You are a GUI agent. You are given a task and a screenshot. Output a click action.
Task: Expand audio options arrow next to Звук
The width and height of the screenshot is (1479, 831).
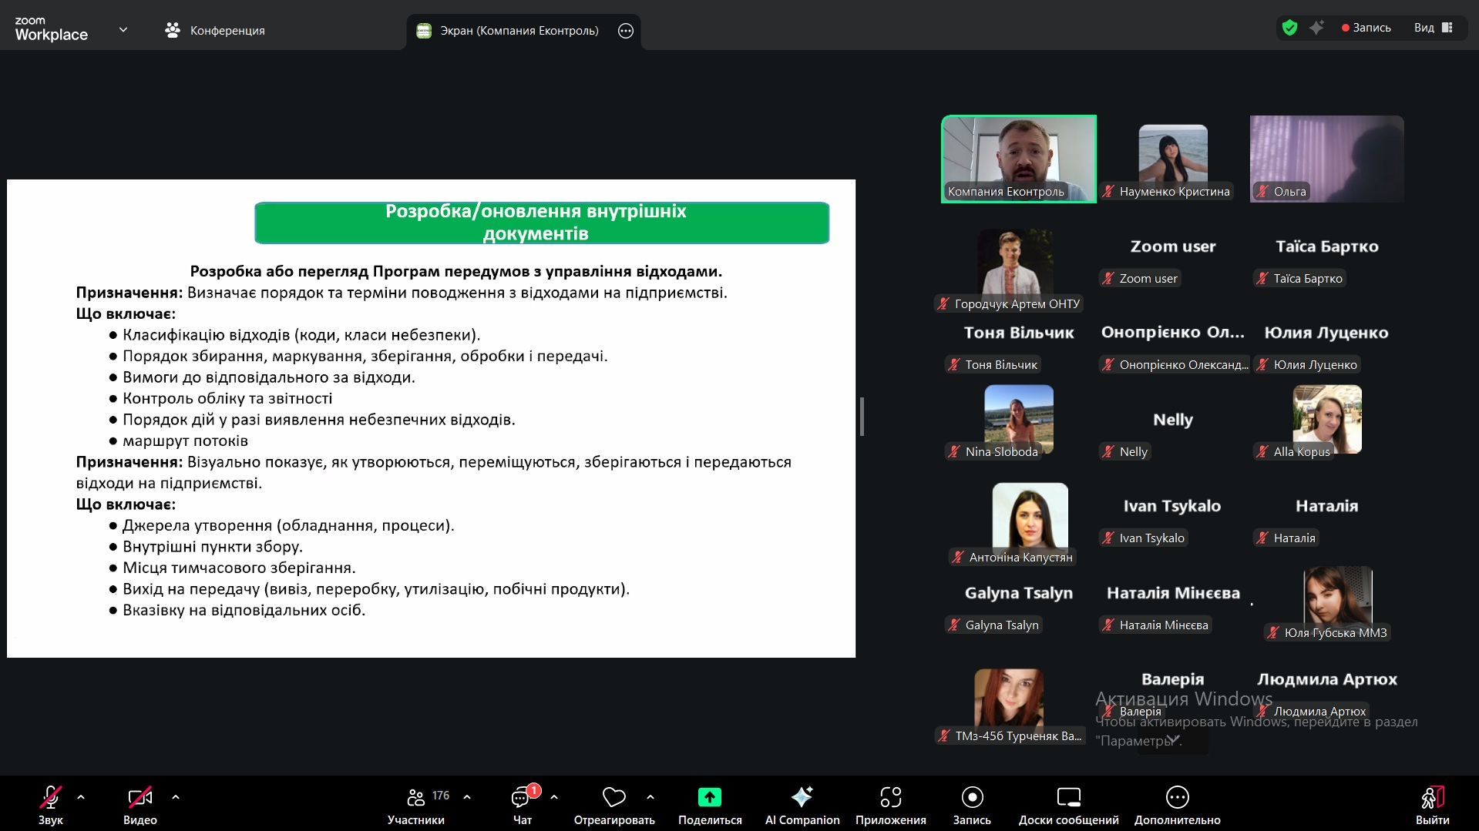[x=81, y=797]
